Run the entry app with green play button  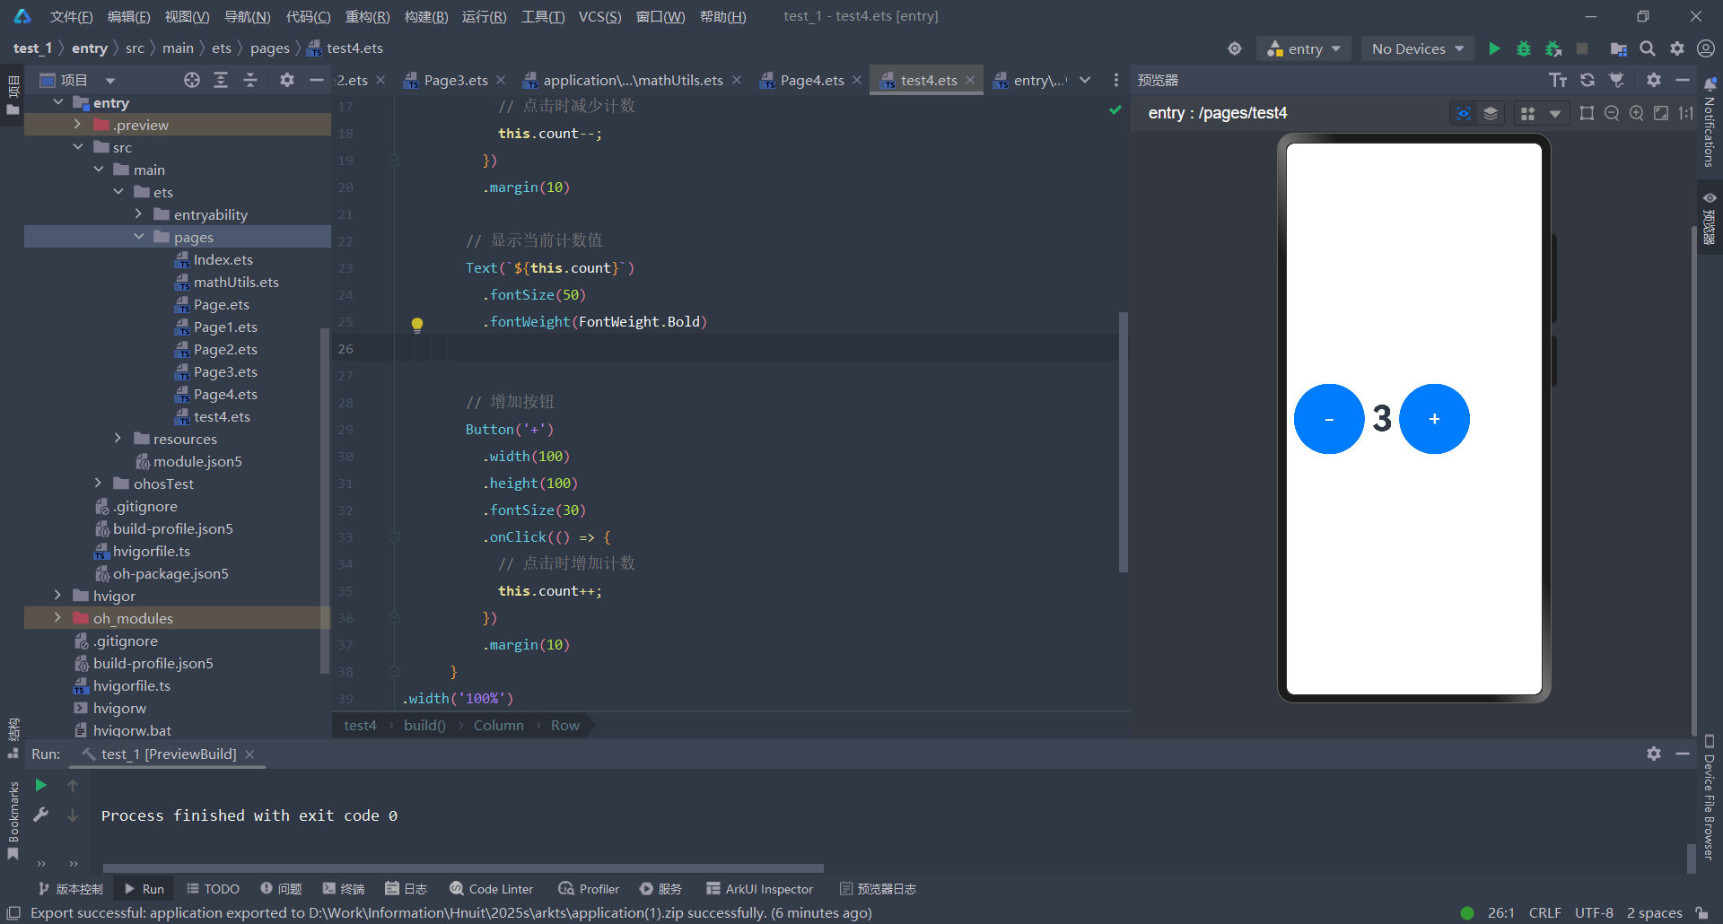pyautogui.click(x=1494, y=48)
